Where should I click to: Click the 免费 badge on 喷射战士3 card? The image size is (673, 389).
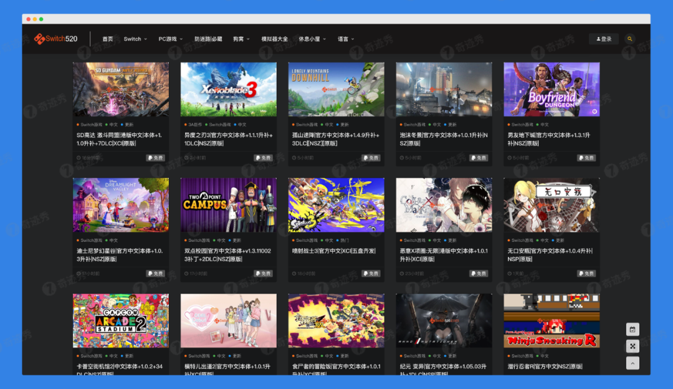(371, 274)
